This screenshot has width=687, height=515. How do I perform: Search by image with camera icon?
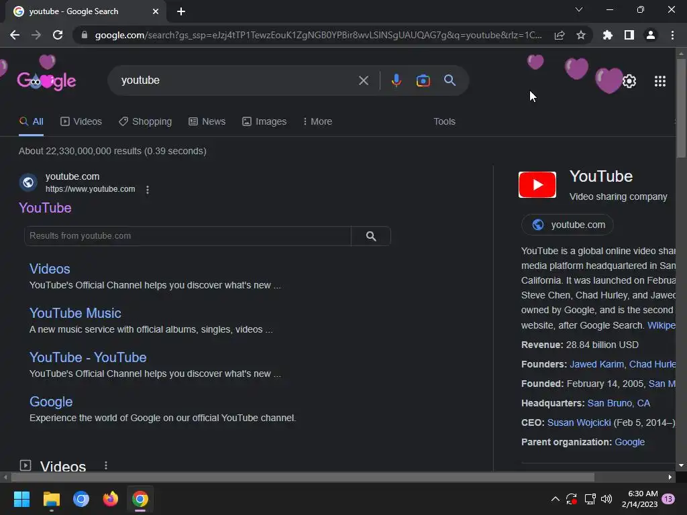pyautogui.click(x=423, y=80)
